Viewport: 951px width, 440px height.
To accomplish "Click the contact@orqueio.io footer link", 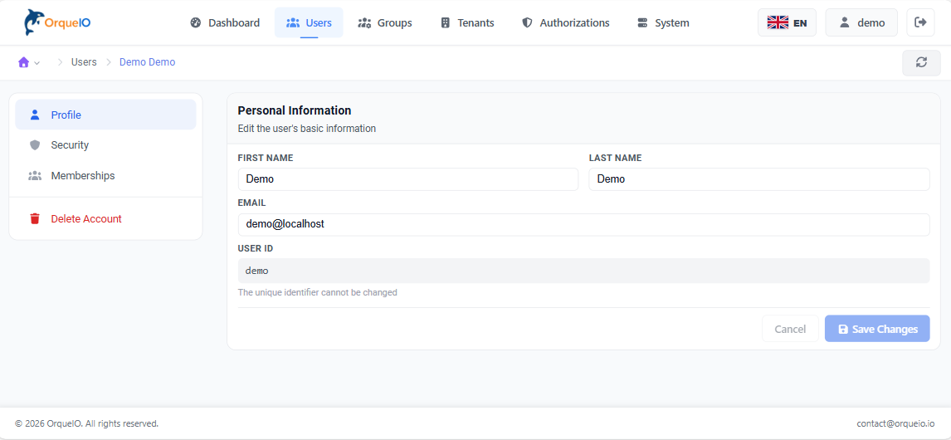I will pyautogui.click(x=895, y=423).
